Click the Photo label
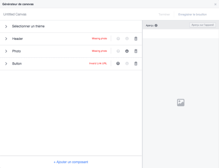This screenshot has height=168, width=219. (17, 51)
